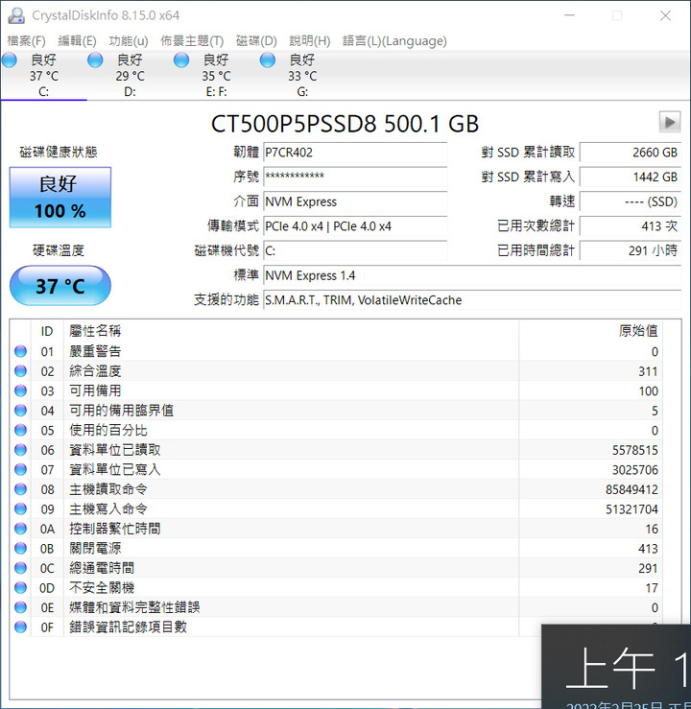691x709 pixels.
Task: Click the supported features field with TRIM
Action: (x=472, y=299)
